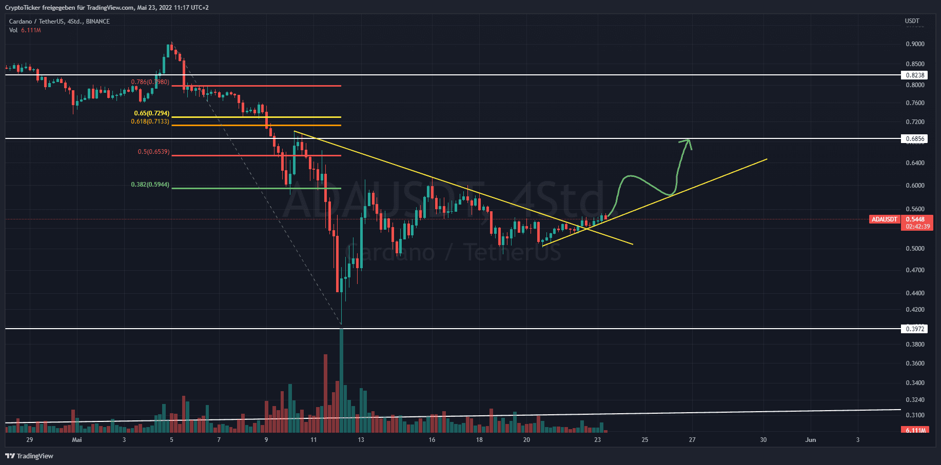Click date 5 on the time axis
The height and width of the screenshot is (465, 941).
pos(171,440)
